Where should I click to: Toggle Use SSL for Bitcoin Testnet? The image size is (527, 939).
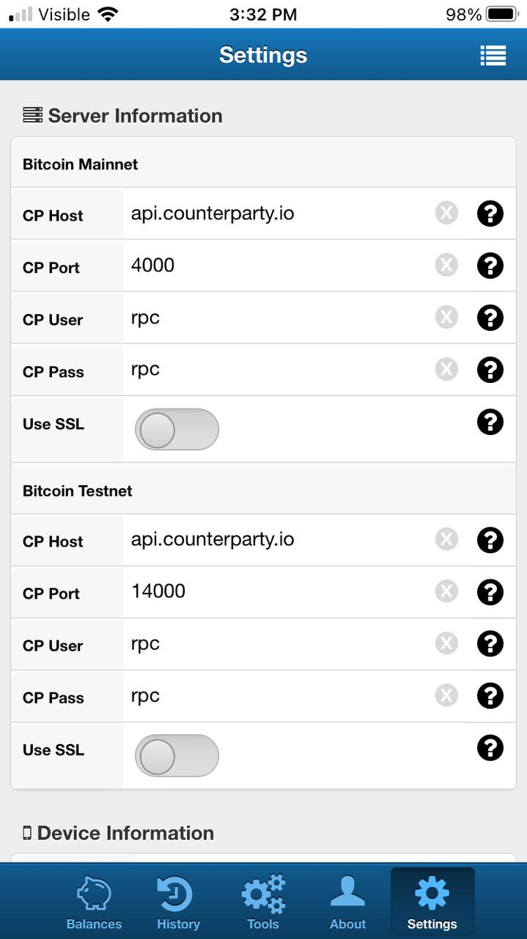coord(177,756)
